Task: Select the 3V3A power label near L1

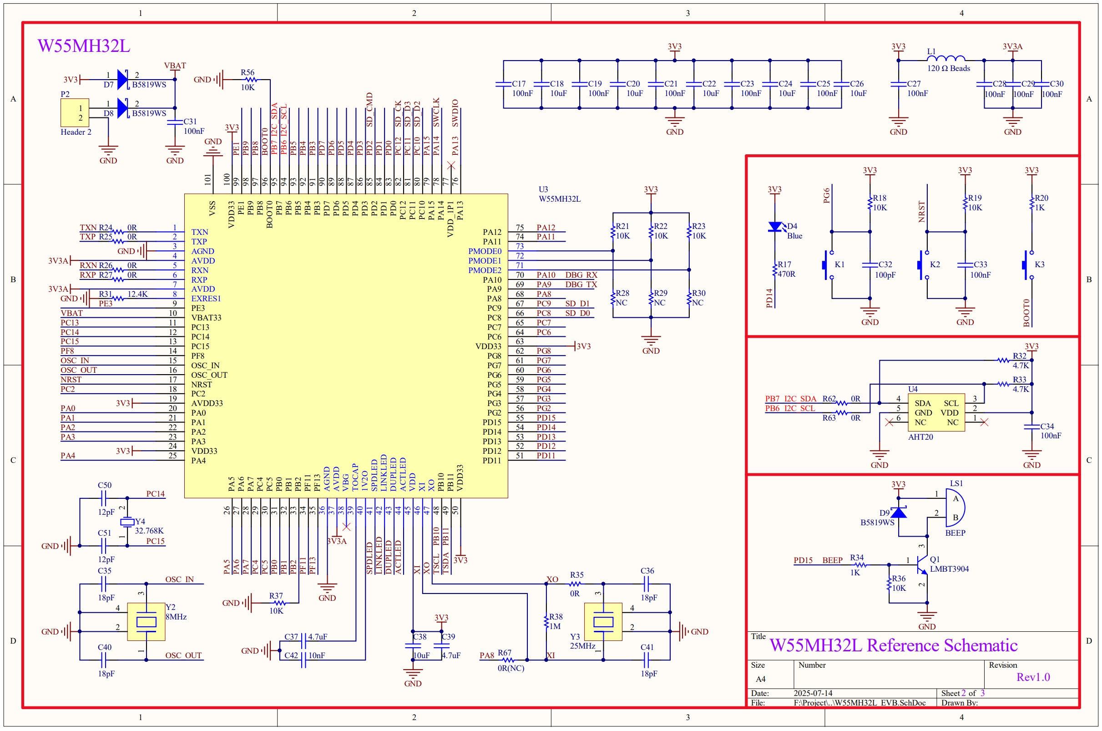Action: (x=1012, y=46)
